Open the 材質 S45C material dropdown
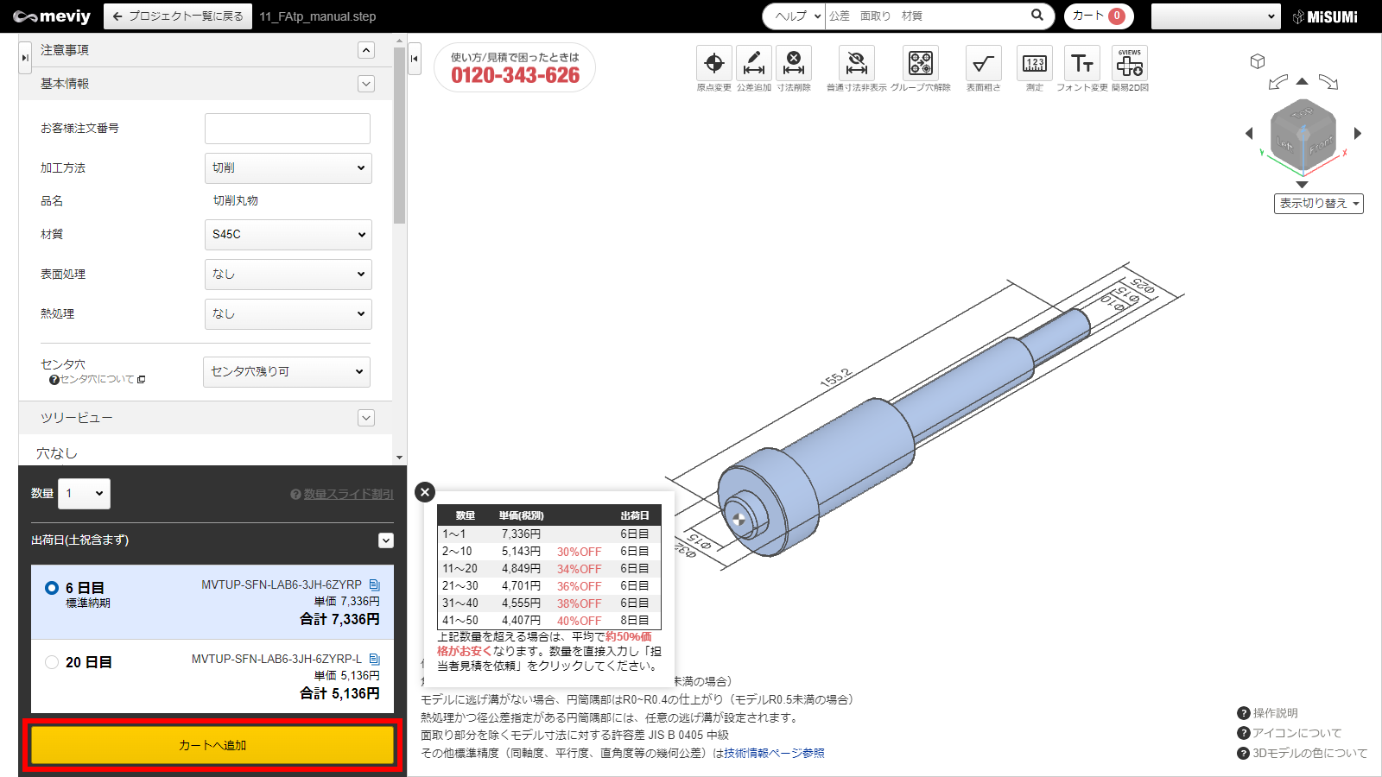1382x777 pixels. tap(288, 234)
